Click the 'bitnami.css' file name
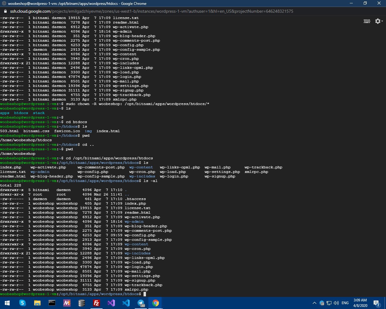The width and height of the screenshot is (386, 309). coord(36,131)
